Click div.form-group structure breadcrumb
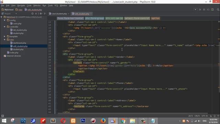This screenshot has height=124, width=220. pos(95,18)
